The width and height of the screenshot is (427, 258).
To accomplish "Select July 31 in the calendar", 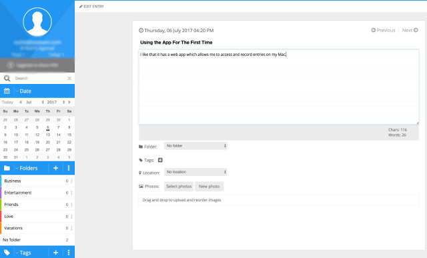I will pyautogui.click(x=16, y=157).
